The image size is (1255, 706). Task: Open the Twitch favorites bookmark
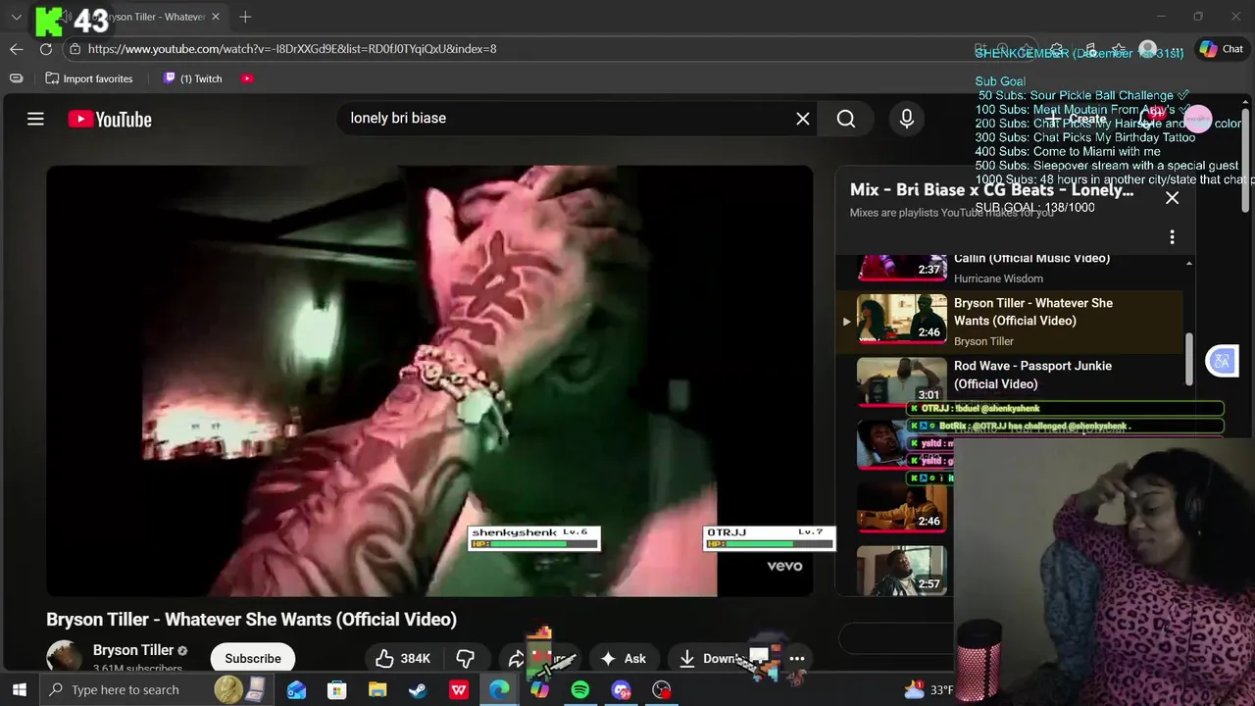tap(192, 78)
